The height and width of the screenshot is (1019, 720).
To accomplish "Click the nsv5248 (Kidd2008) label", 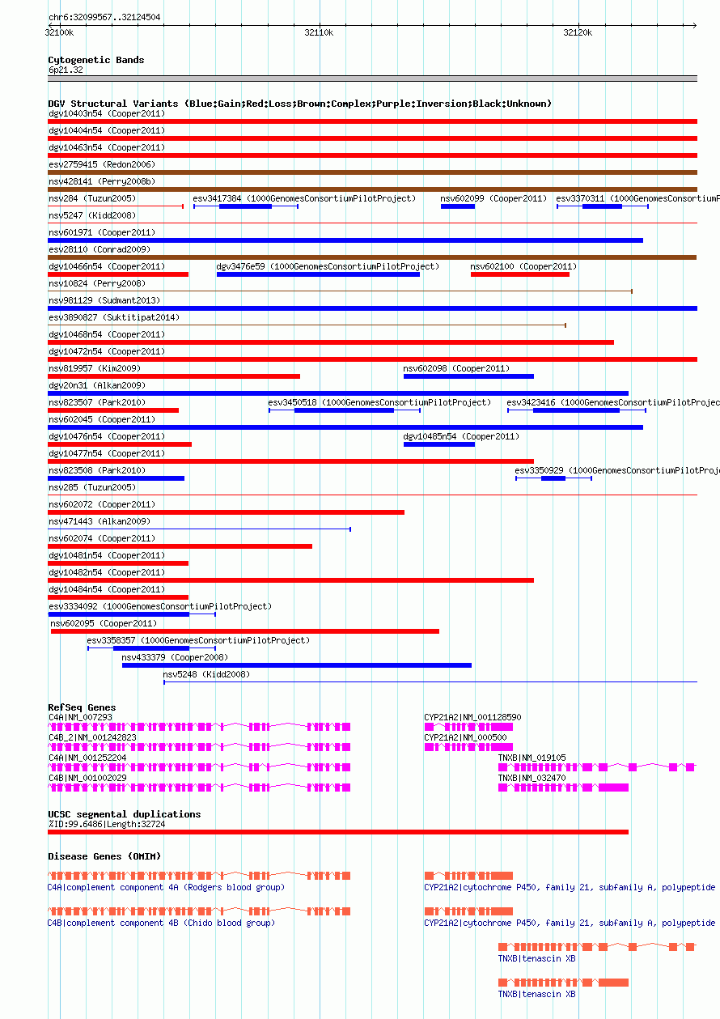I will click(x=207, y=674).
